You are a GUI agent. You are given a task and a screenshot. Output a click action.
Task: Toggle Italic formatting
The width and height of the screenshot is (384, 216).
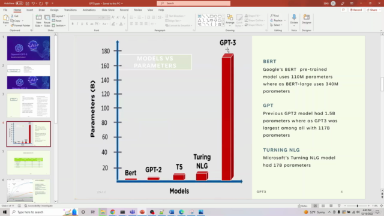[x=77, y=24]
